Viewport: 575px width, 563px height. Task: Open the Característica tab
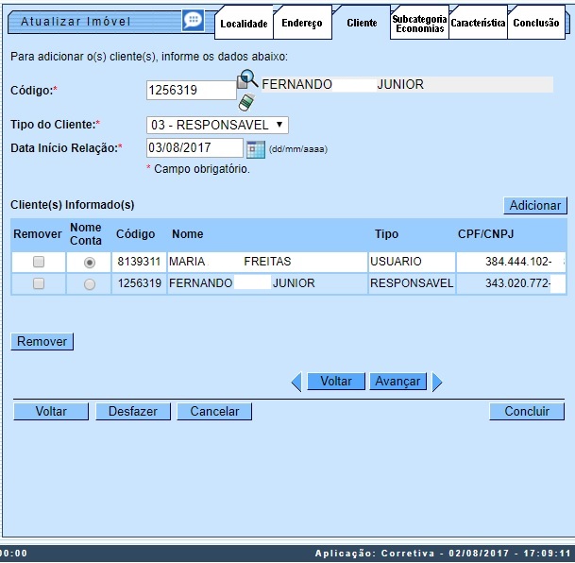click(478, 24)
